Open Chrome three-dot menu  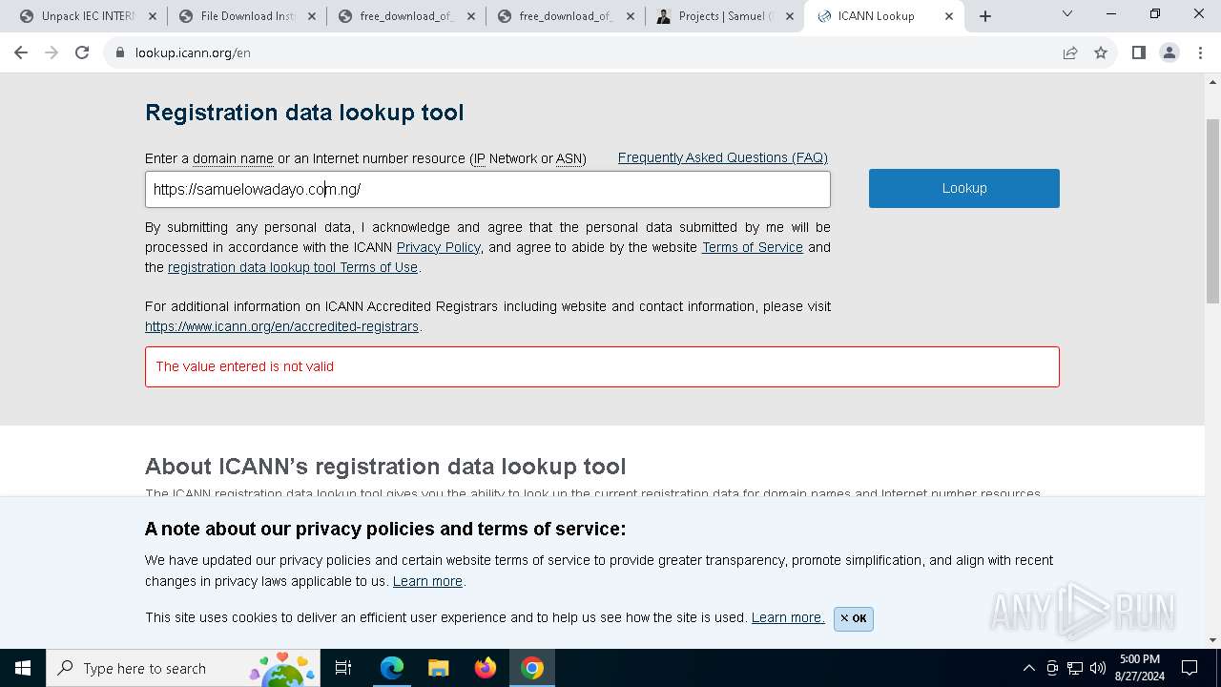tap(1199, 53)
